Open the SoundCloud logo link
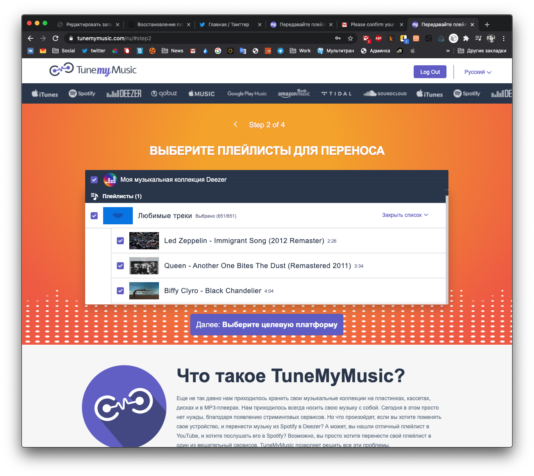Screen dimensions: 534x476 (x=385, y=94)
